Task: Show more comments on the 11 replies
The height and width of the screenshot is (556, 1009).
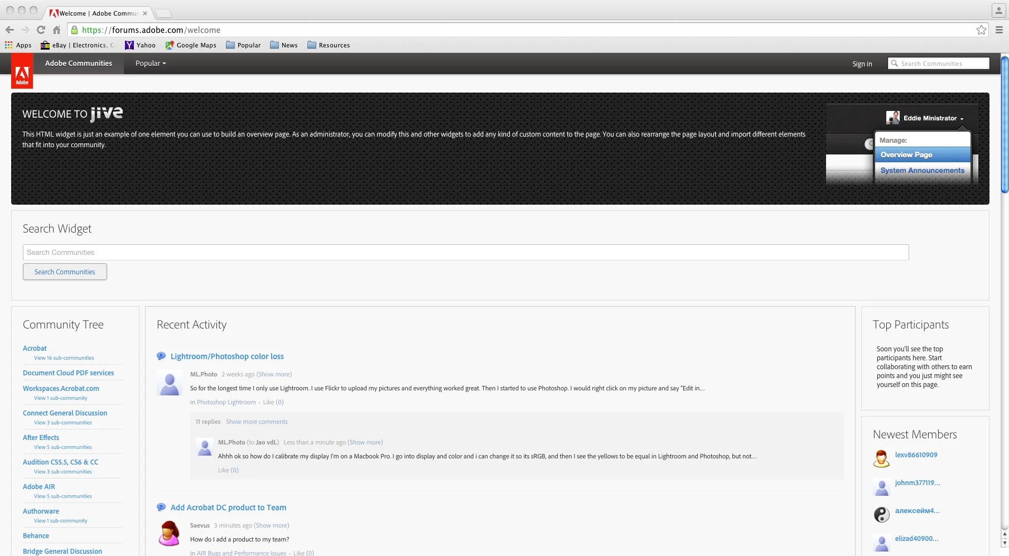Action: [x=257, y=422]
